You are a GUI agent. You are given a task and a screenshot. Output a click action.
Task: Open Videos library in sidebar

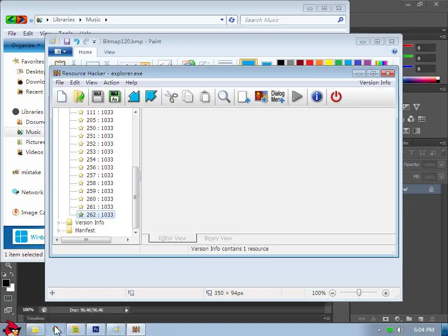[x=30, y=152]
